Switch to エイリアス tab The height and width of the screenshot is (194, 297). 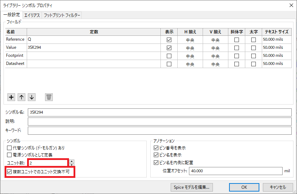click(x=32, y=15)
